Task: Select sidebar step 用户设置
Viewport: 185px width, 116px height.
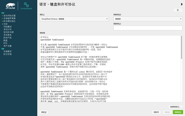Action: point(8,46)
